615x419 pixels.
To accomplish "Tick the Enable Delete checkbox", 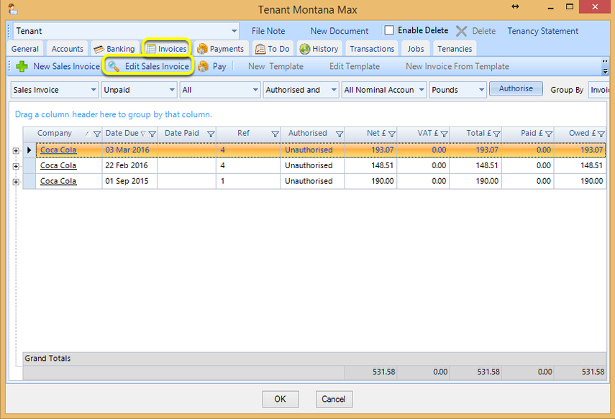I will (x=389, y=30).
